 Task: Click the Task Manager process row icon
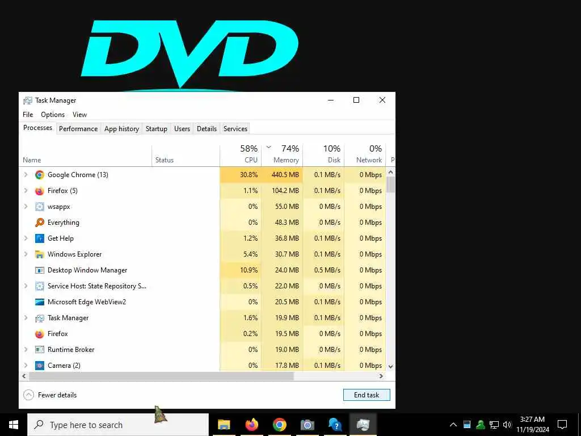tap(39, 318)
